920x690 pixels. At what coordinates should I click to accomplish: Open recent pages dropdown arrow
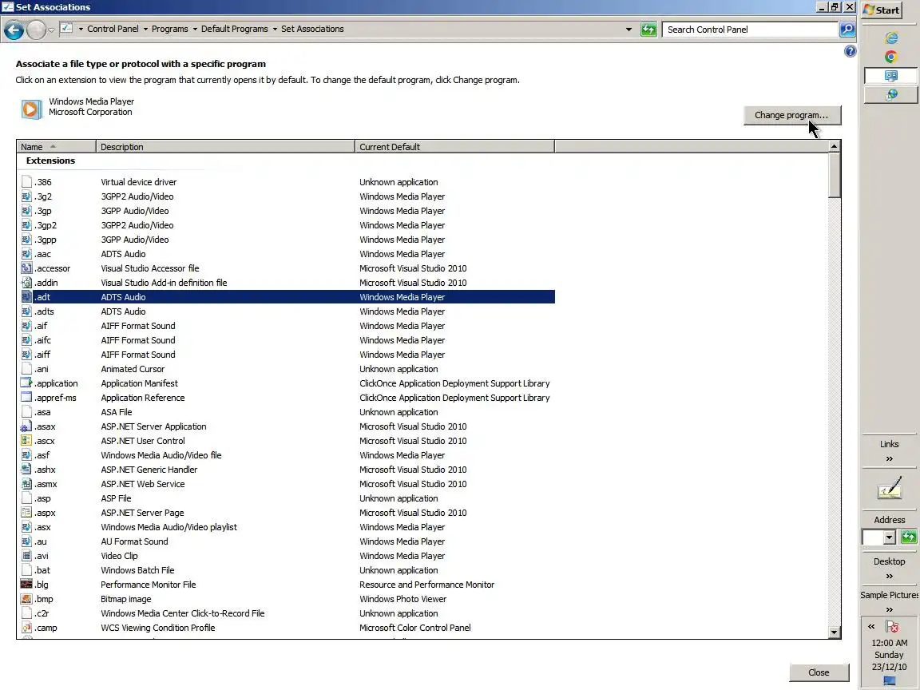tap(52, 30)
